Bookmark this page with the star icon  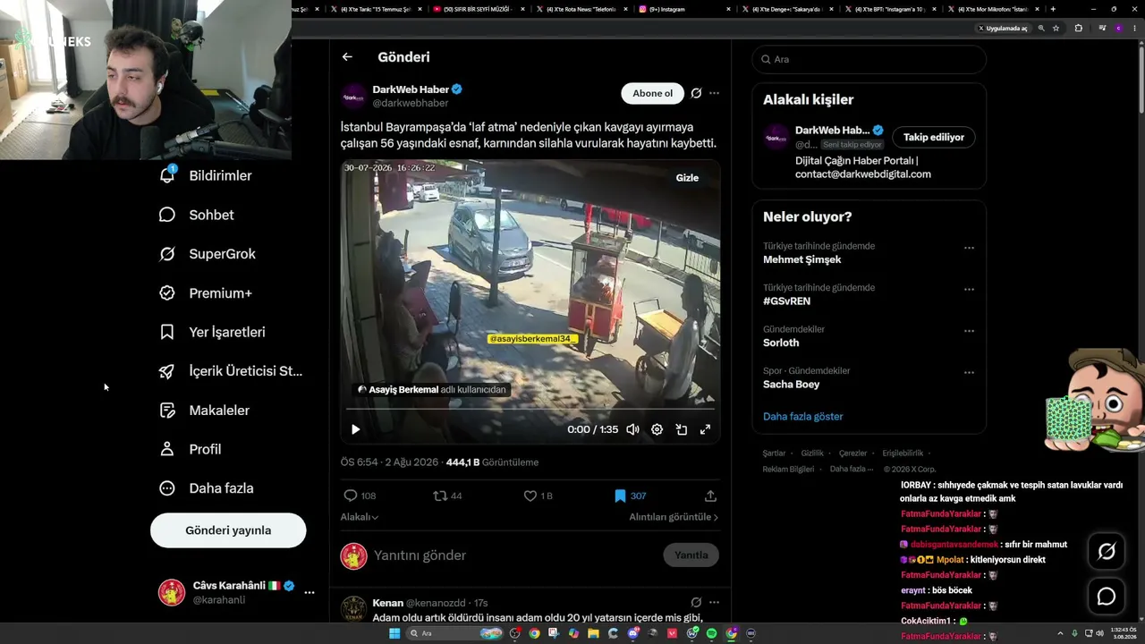point(1056,29)
